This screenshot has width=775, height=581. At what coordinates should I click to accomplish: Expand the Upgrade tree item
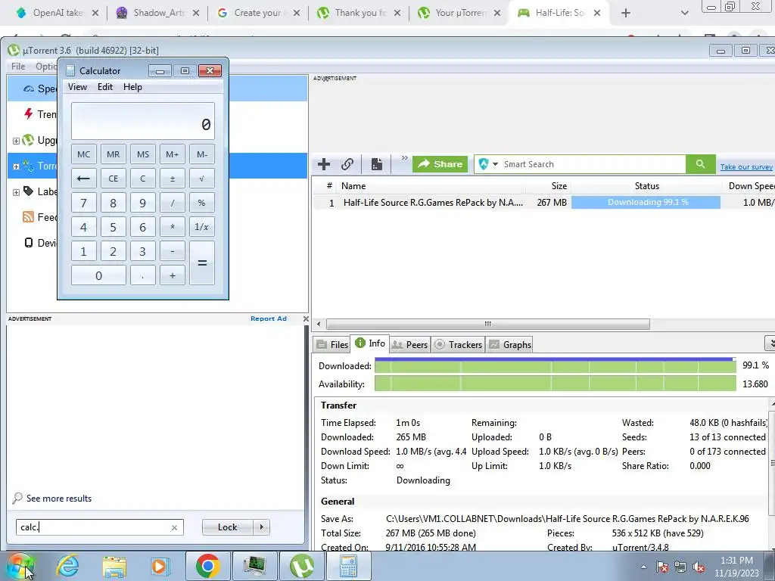(x=16, y=141)
